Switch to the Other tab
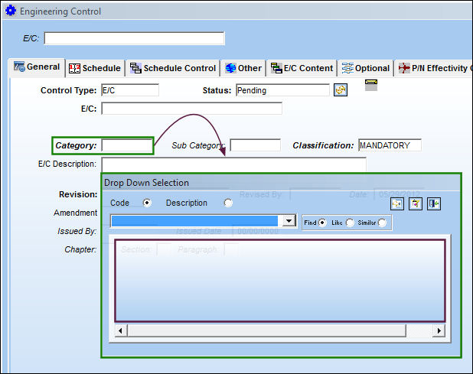473x374 pixels. (x=243, y=68)
